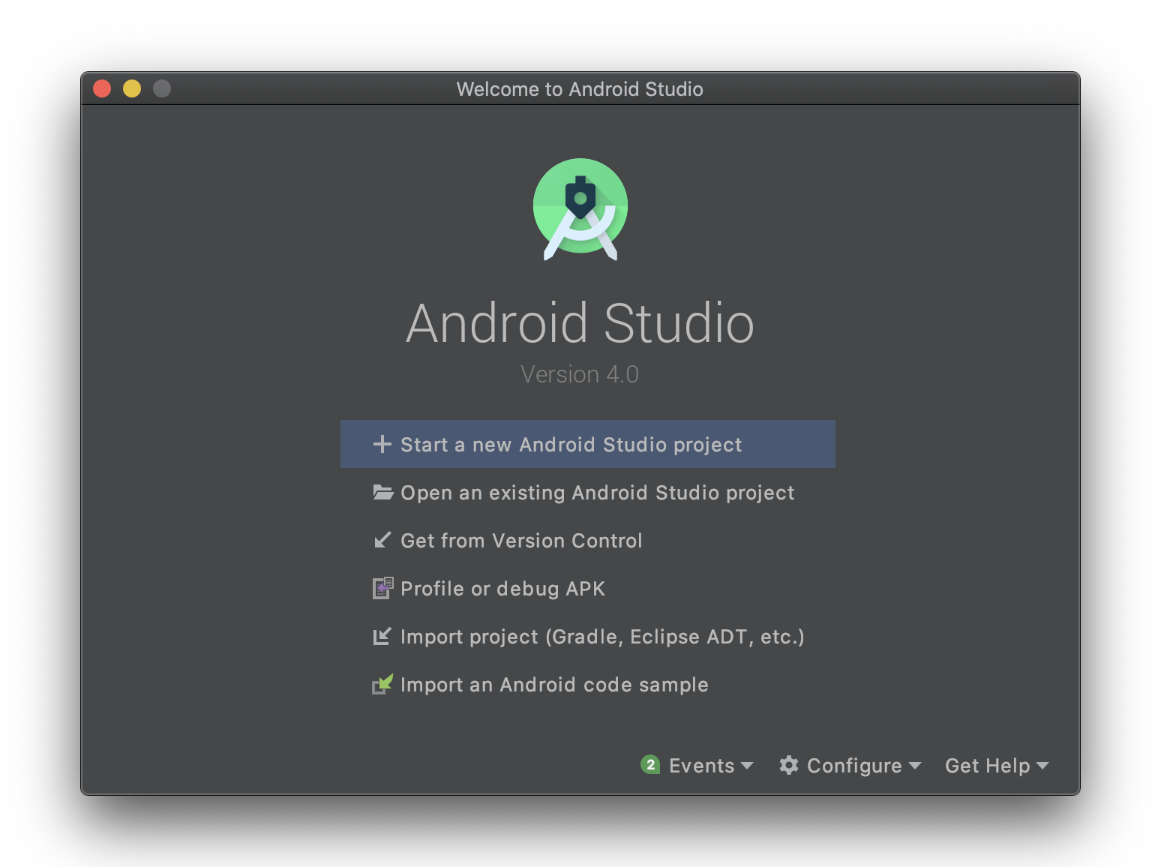Image resolution: width=1161 pixels, height=867 pixels.
Task: Click the arrow next to Get Help
Action: point(1042,766)
